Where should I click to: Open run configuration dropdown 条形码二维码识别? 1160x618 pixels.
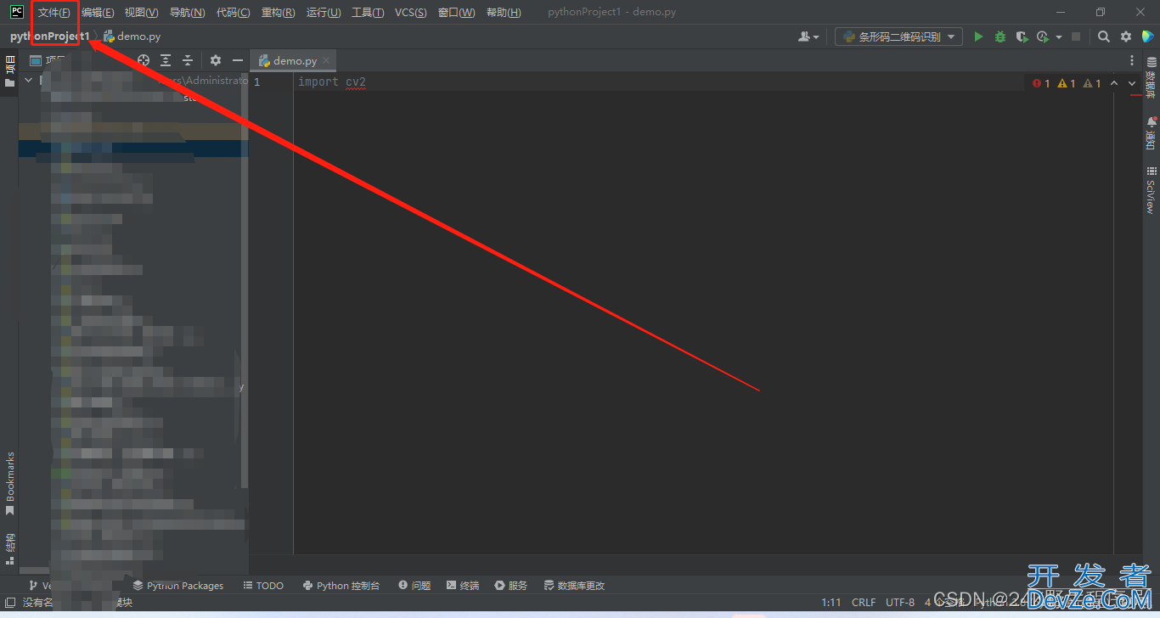[898, 37]
